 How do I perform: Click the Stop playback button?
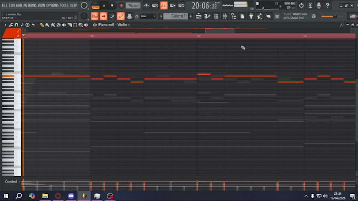[x=112, y=5]
